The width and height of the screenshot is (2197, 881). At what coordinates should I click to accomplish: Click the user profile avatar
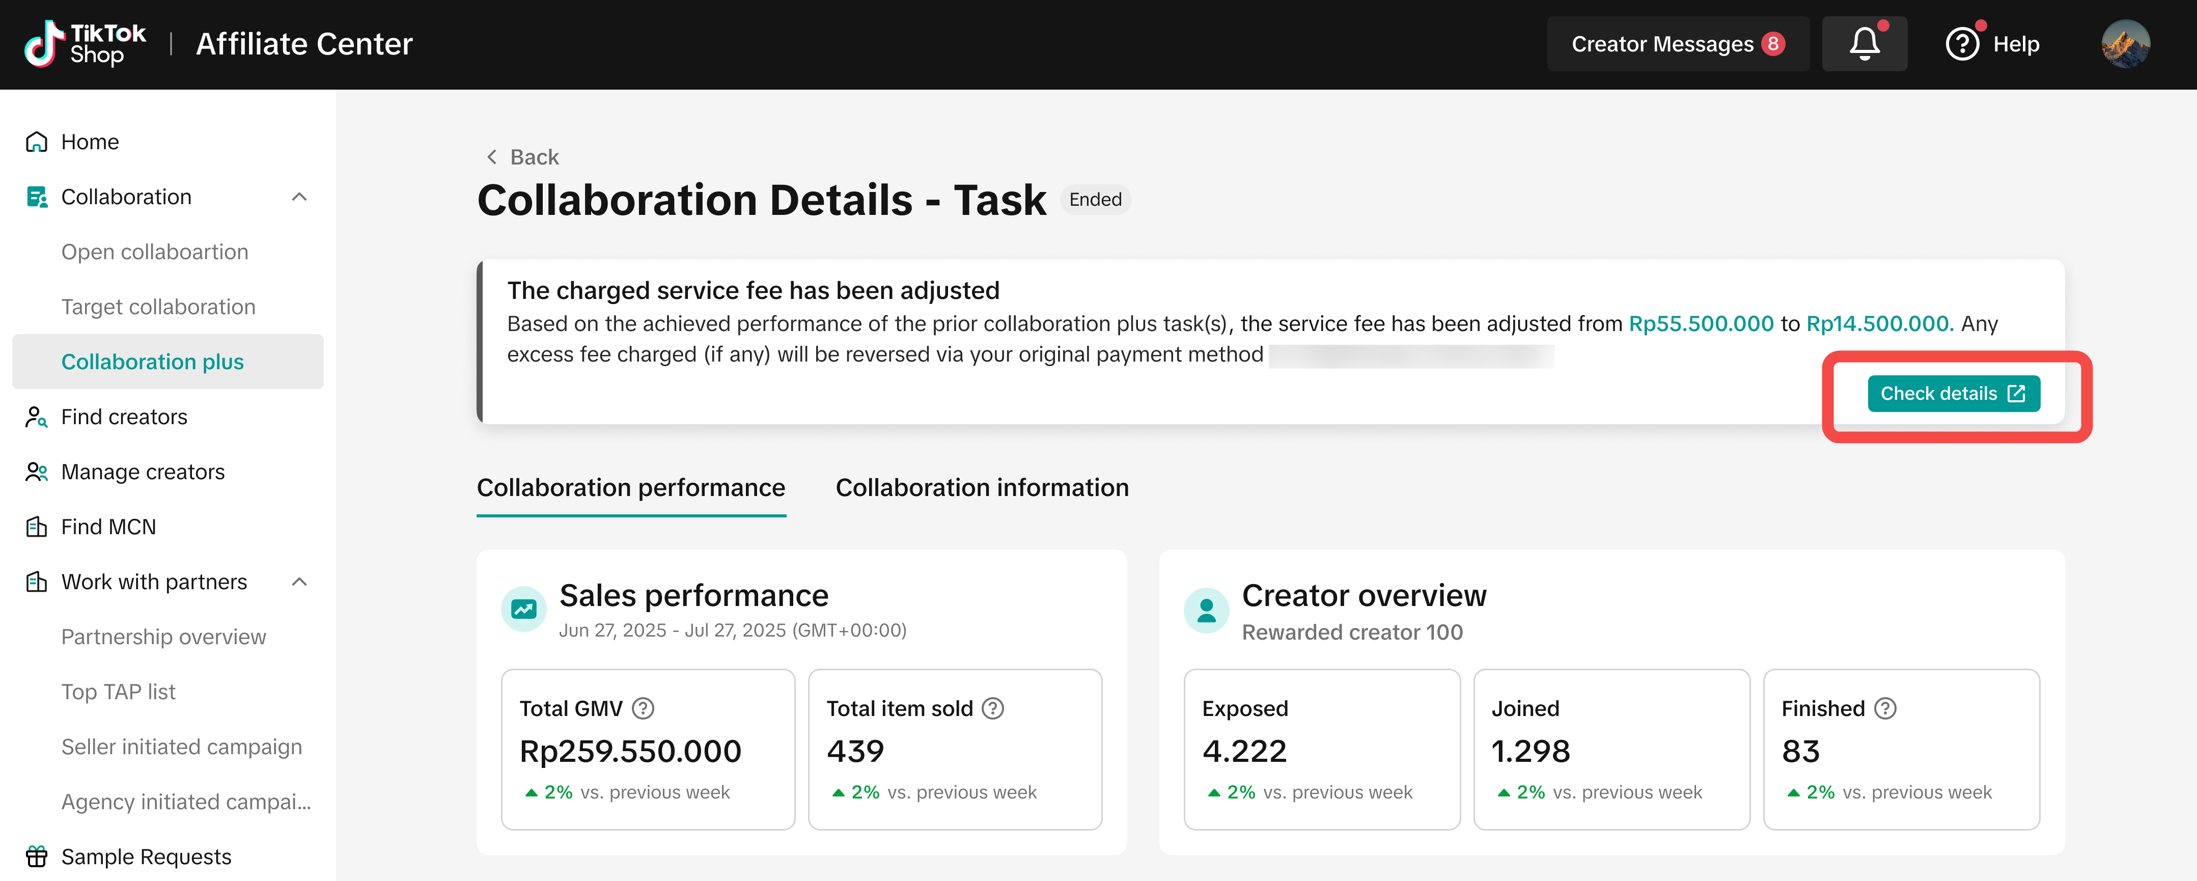click(x=2125, y=43)
